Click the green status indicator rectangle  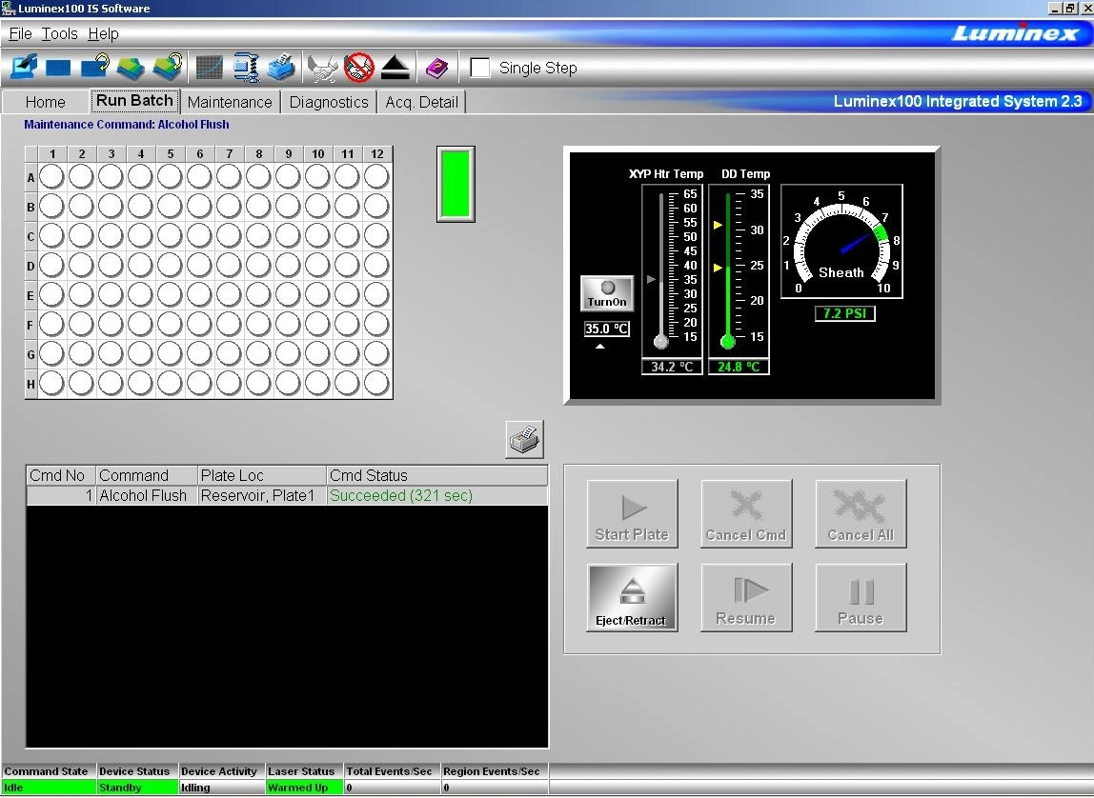(456, 184)
